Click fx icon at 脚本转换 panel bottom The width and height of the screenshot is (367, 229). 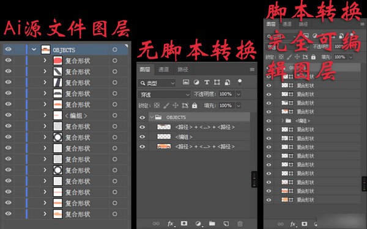tap(293, 224)
